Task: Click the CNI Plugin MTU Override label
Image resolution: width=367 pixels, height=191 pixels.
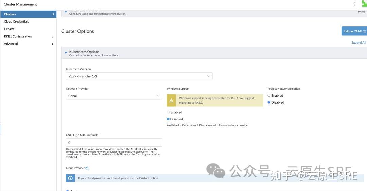Action: click(x=82, y=135)
